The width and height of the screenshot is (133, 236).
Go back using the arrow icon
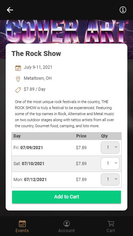tap(10, 10)
